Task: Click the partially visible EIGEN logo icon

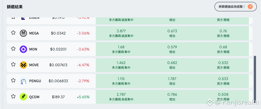Action: coord(23,19)
